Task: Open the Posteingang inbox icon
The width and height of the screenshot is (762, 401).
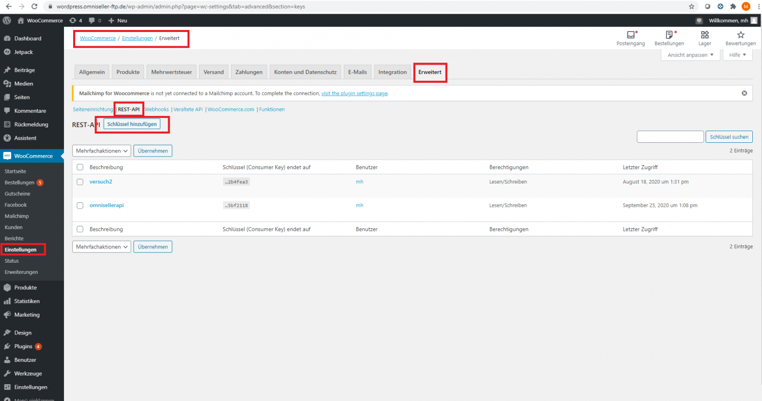Action: point(630,35)
